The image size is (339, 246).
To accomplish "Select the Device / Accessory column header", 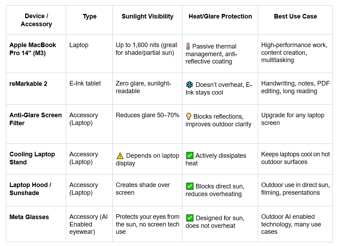I will (36, 20).
